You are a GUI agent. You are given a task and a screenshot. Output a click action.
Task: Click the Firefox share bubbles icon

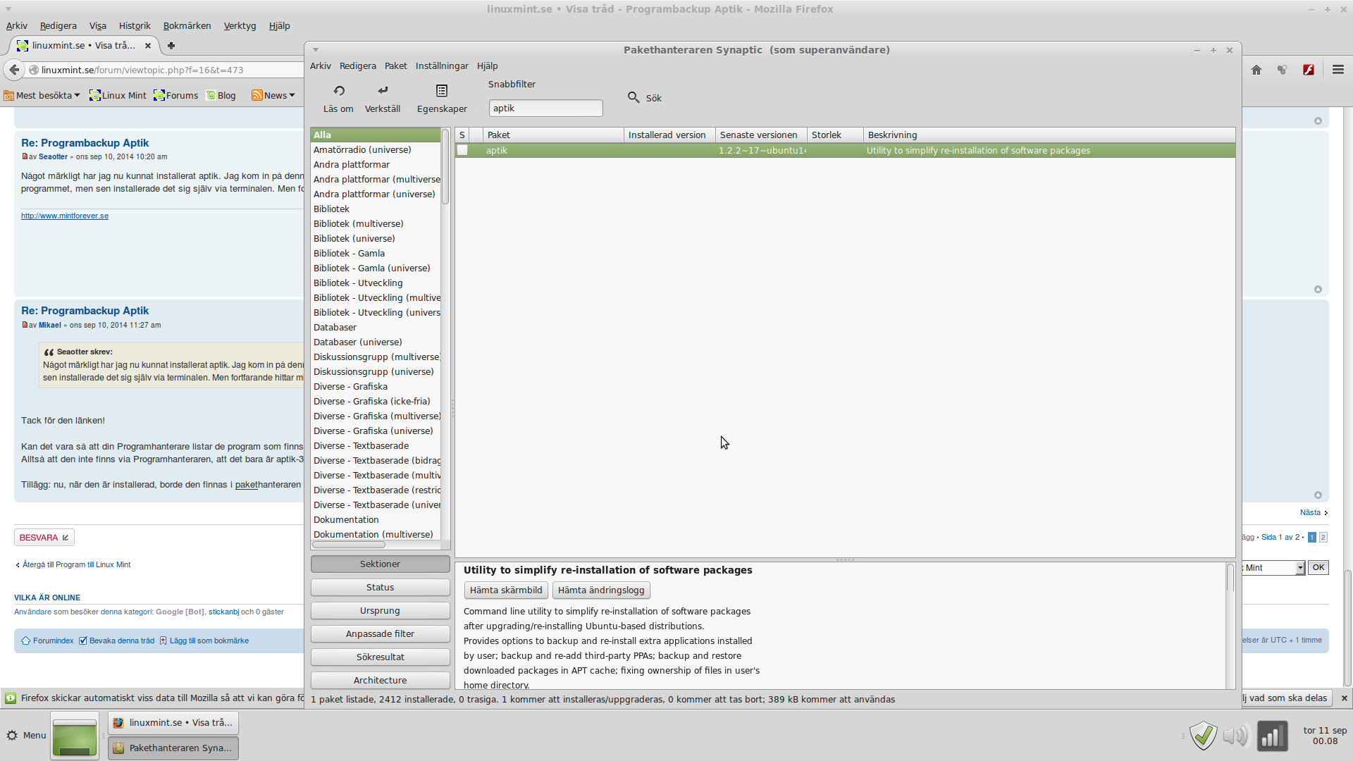[1283, 70]
